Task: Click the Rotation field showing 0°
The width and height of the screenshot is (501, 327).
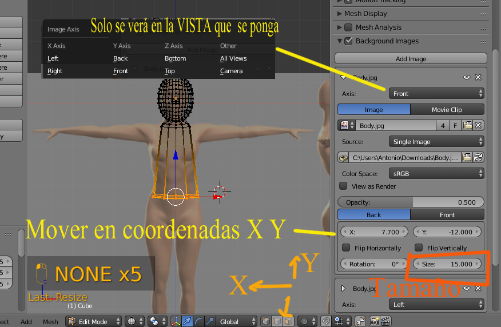Action: 374,264
